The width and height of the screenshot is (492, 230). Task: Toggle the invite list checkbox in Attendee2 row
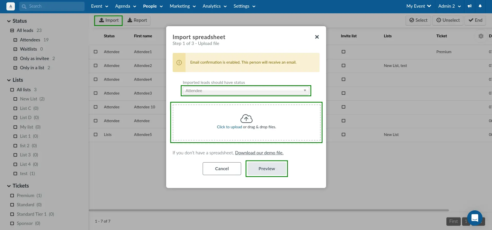(x=343, y=65)
